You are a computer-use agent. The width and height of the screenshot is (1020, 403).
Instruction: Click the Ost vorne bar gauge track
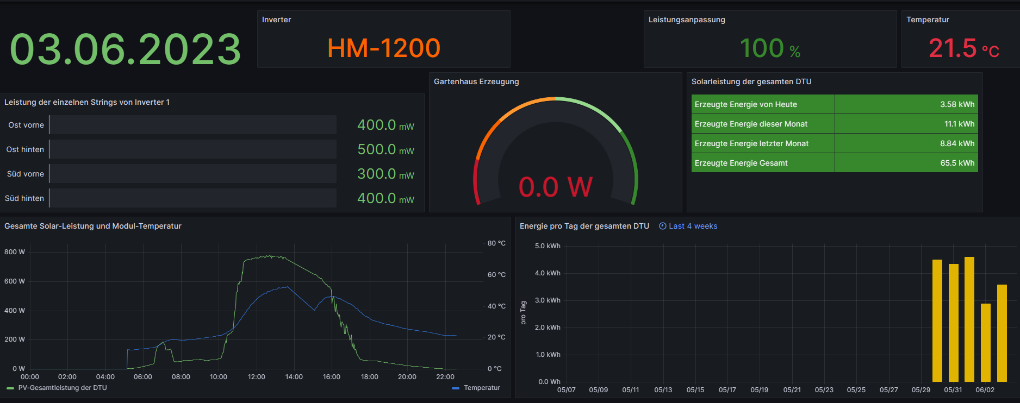point(193,125)
